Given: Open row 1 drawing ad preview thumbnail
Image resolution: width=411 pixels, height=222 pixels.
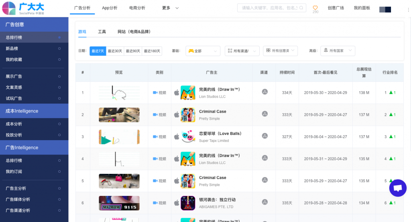Looking at the screenshot, I should point(119,93).
